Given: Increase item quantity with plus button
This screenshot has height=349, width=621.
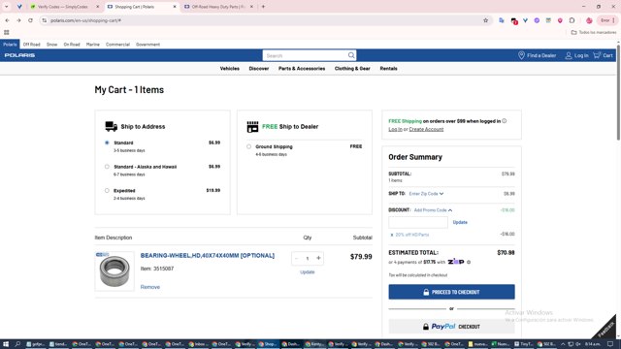Looking at the screenshot, I should click(318, 258).
